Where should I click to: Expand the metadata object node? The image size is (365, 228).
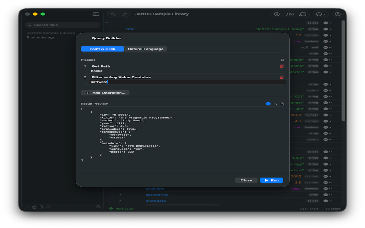(120, 201)
